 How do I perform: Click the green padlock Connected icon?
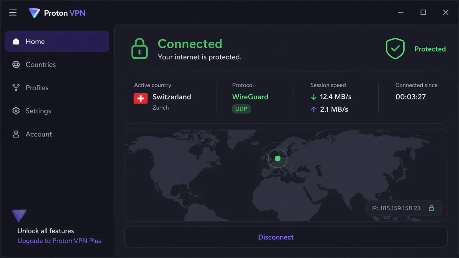click(x=140, y=49)
